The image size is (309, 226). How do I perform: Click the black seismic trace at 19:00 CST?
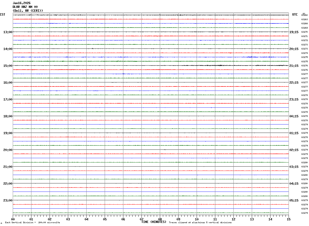(151, 133)
